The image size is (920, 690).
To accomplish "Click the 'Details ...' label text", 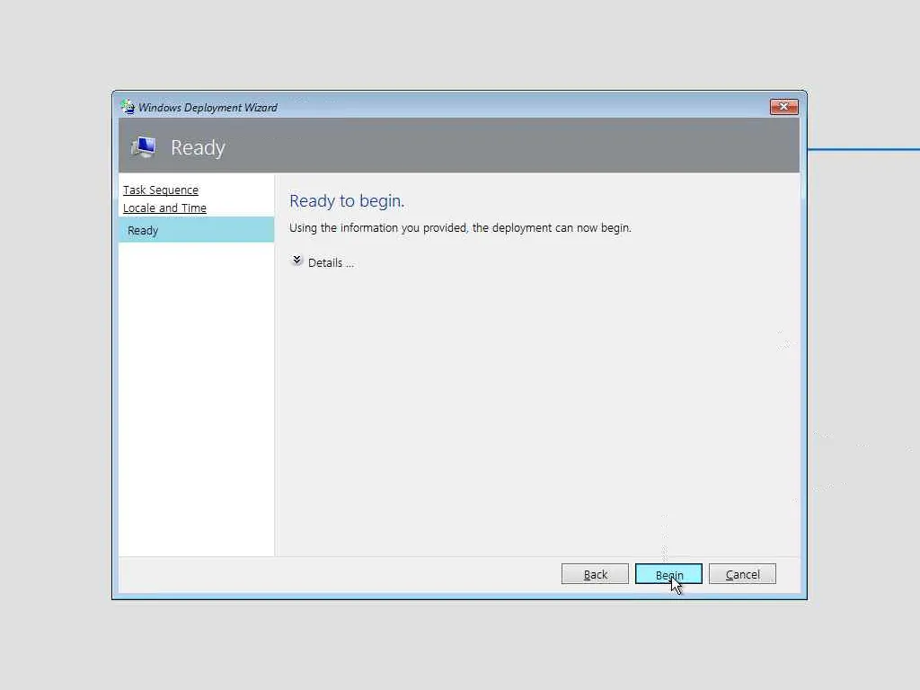I will tap(331, 263).
